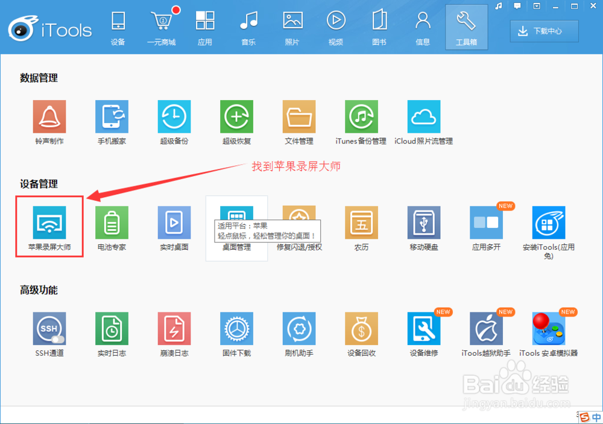Select the 工具箱 toolbox tab
The height and width of the screenshot is (424, 603).
tap(467, 28)
